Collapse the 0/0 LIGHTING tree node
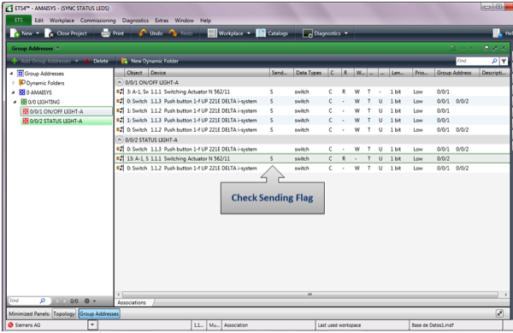 15,102
